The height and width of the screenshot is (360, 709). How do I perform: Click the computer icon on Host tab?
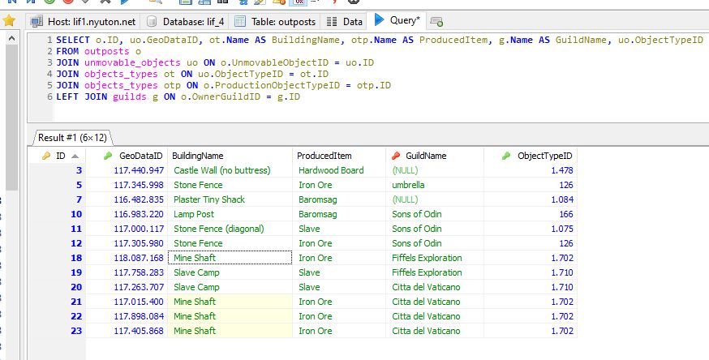click(x=37, y=21)
